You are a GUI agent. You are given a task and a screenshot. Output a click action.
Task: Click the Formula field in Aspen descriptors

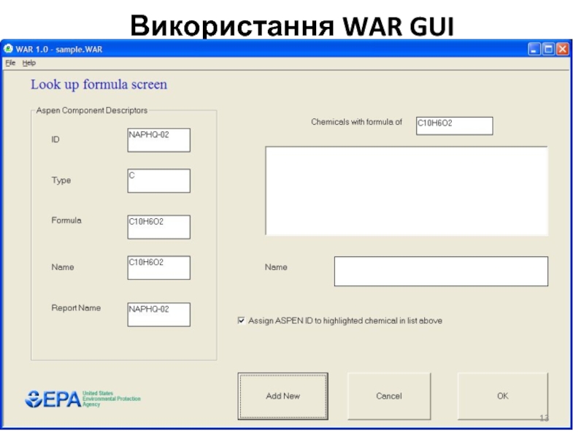(x=159, y=227)
